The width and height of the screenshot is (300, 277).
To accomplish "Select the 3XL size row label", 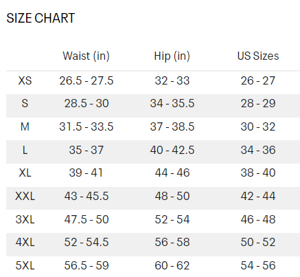I will 25,219.
